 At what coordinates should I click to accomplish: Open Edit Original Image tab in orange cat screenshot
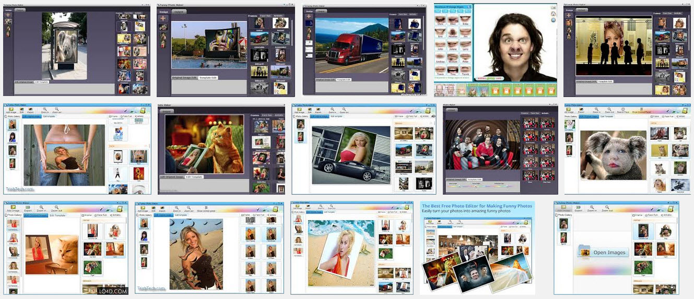[x=172, y=177]
